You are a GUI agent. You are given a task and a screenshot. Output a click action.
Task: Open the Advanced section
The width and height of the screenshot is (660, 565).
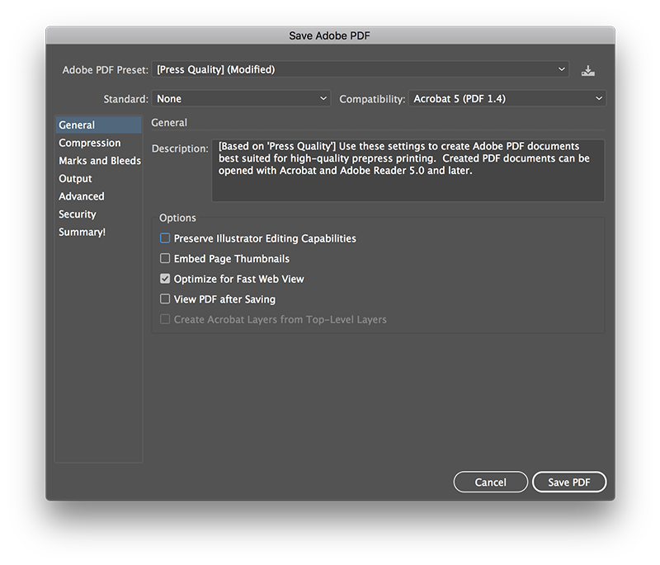pyautogui.click(x=98, y=196)
